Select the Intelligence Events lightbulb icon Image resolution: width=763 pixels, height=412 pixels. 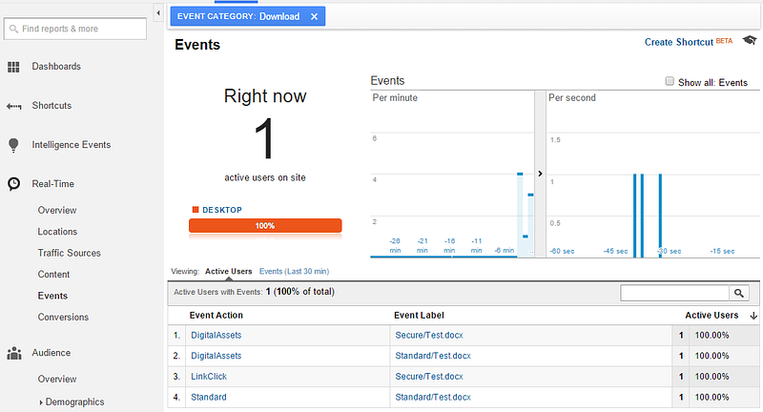[13, 145]
